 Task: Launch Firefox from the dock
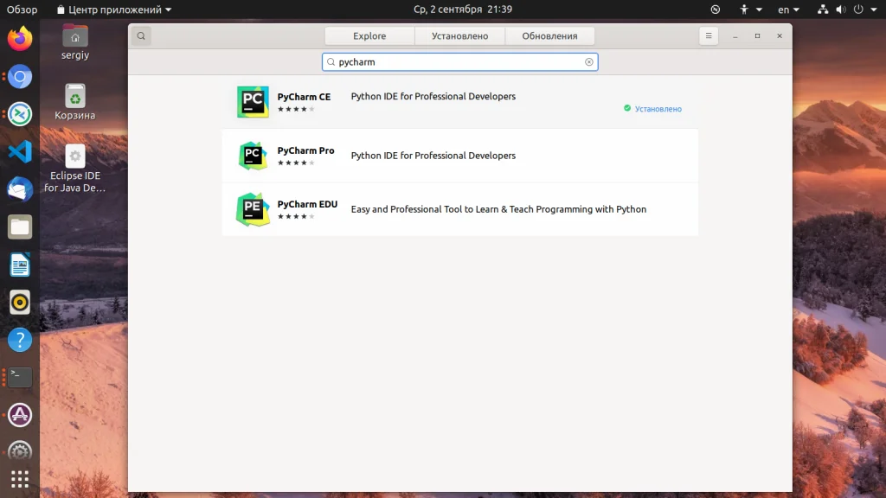click(20, 39)
